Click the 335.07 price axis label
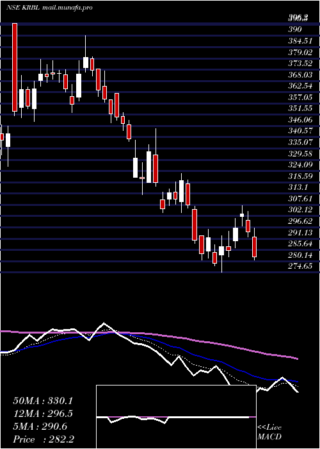320x449 pixels. [300, 142]
